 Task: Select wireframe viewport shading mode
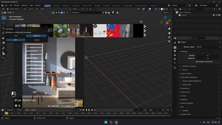click(x=159, y=9)
